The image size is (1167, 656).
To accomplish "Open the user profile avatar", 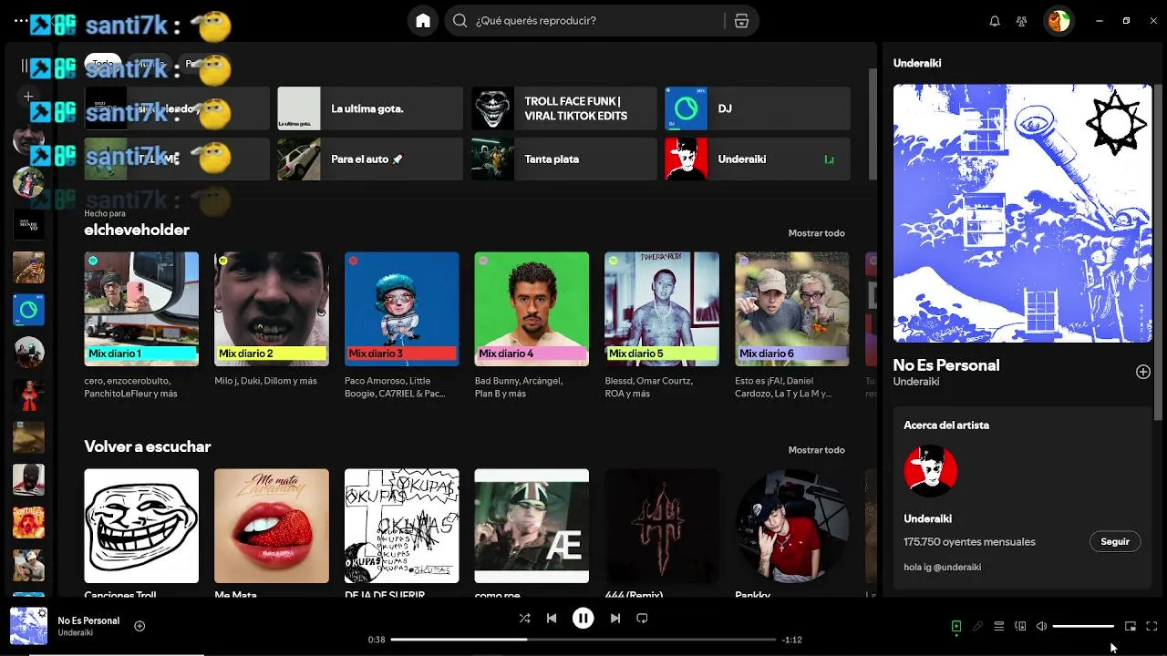I will pos(1059,20).
